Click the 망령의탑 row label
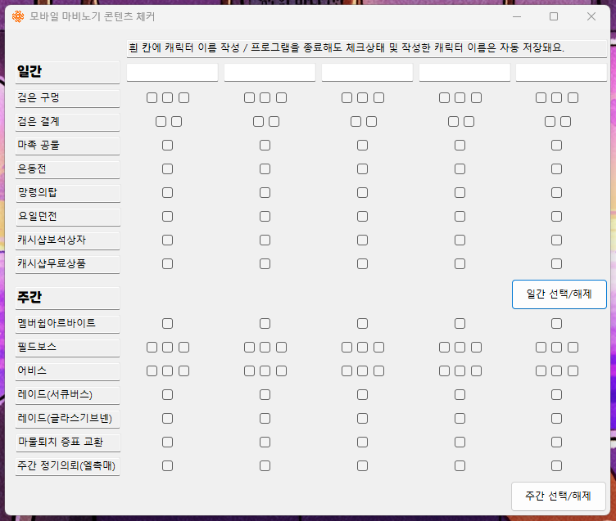Viewport: 616px width, 521px height. (67, 193)
